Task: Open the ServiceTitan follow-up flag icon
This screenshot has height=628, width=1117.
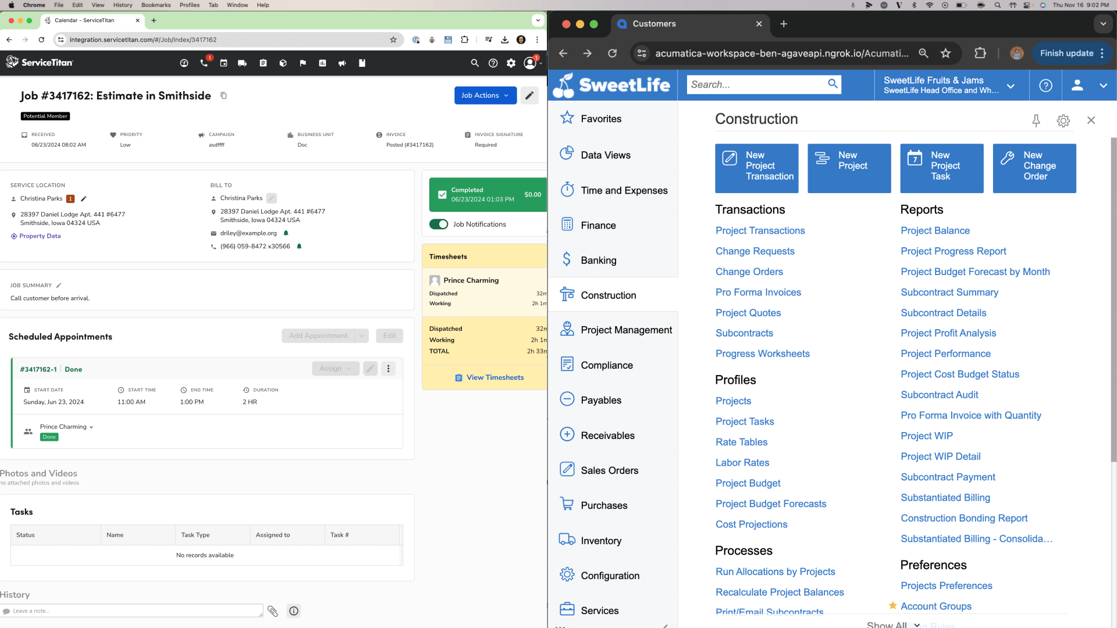Action: click(303, 63)
